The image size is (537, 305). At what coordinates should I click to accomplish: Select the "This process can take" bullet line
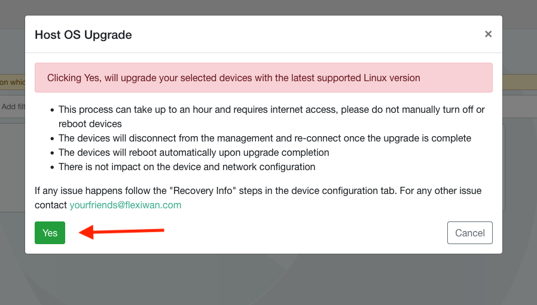click(x=271, y=110)
